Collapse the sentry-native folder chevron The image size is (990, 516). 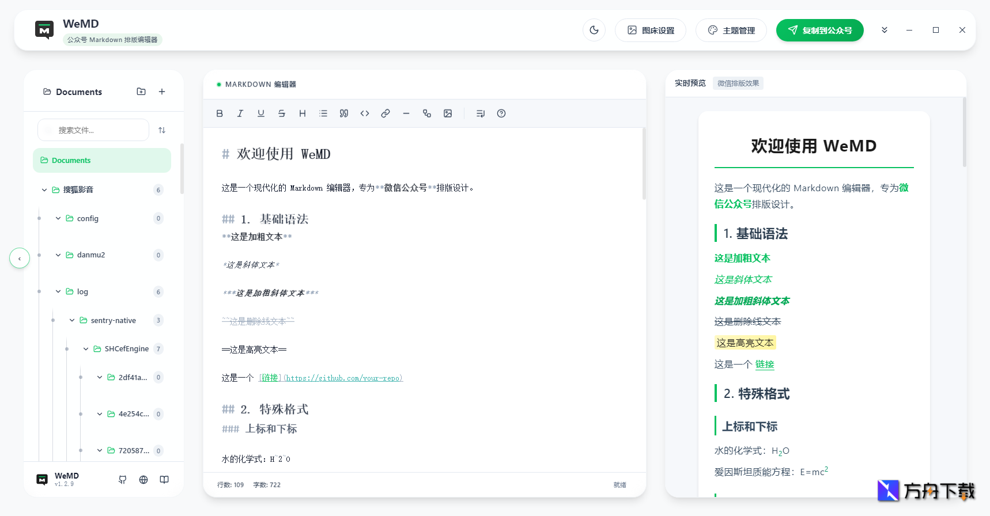click(72, 320)
